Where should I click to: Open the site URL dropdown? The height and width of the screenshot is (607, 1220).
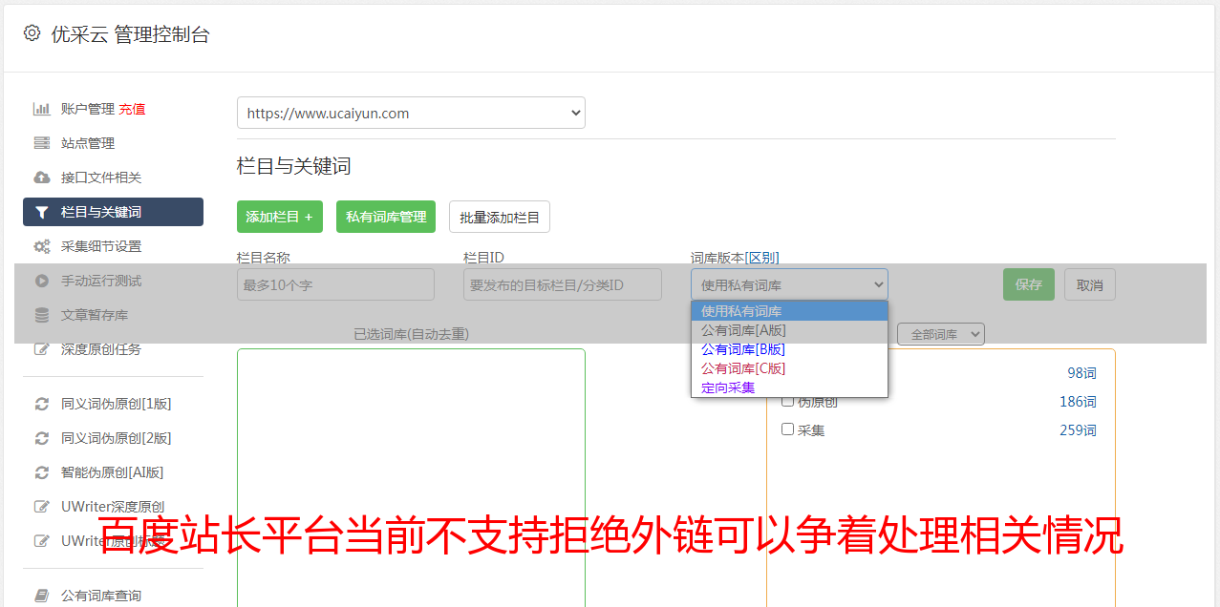click(x=411, y=113)
